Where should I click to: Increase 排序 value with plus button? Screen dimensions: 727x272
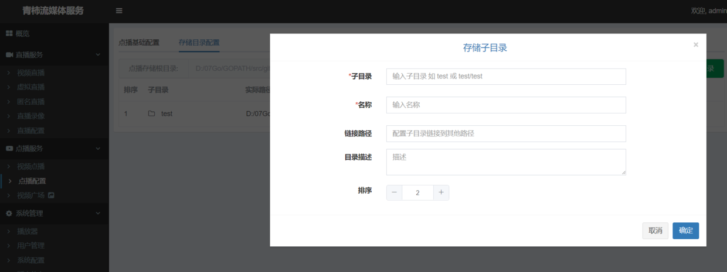tap(441, 192)
